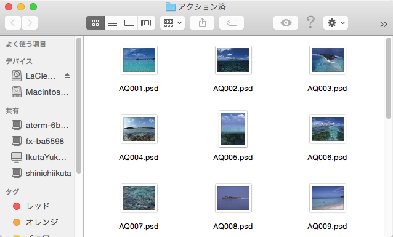This screenshot has width=393, height=237.
Task: Select AQ002.psd thumbnail
Action: (x=233, y=60)
